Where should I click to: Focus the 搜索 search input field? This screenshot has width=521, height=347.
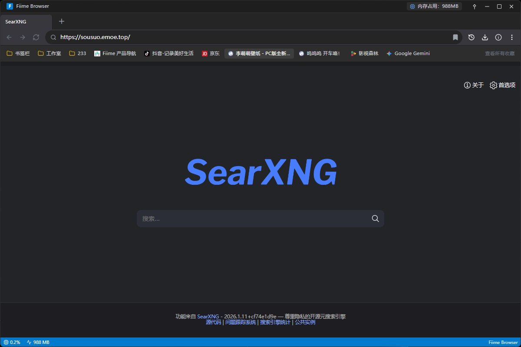point(252,219)
